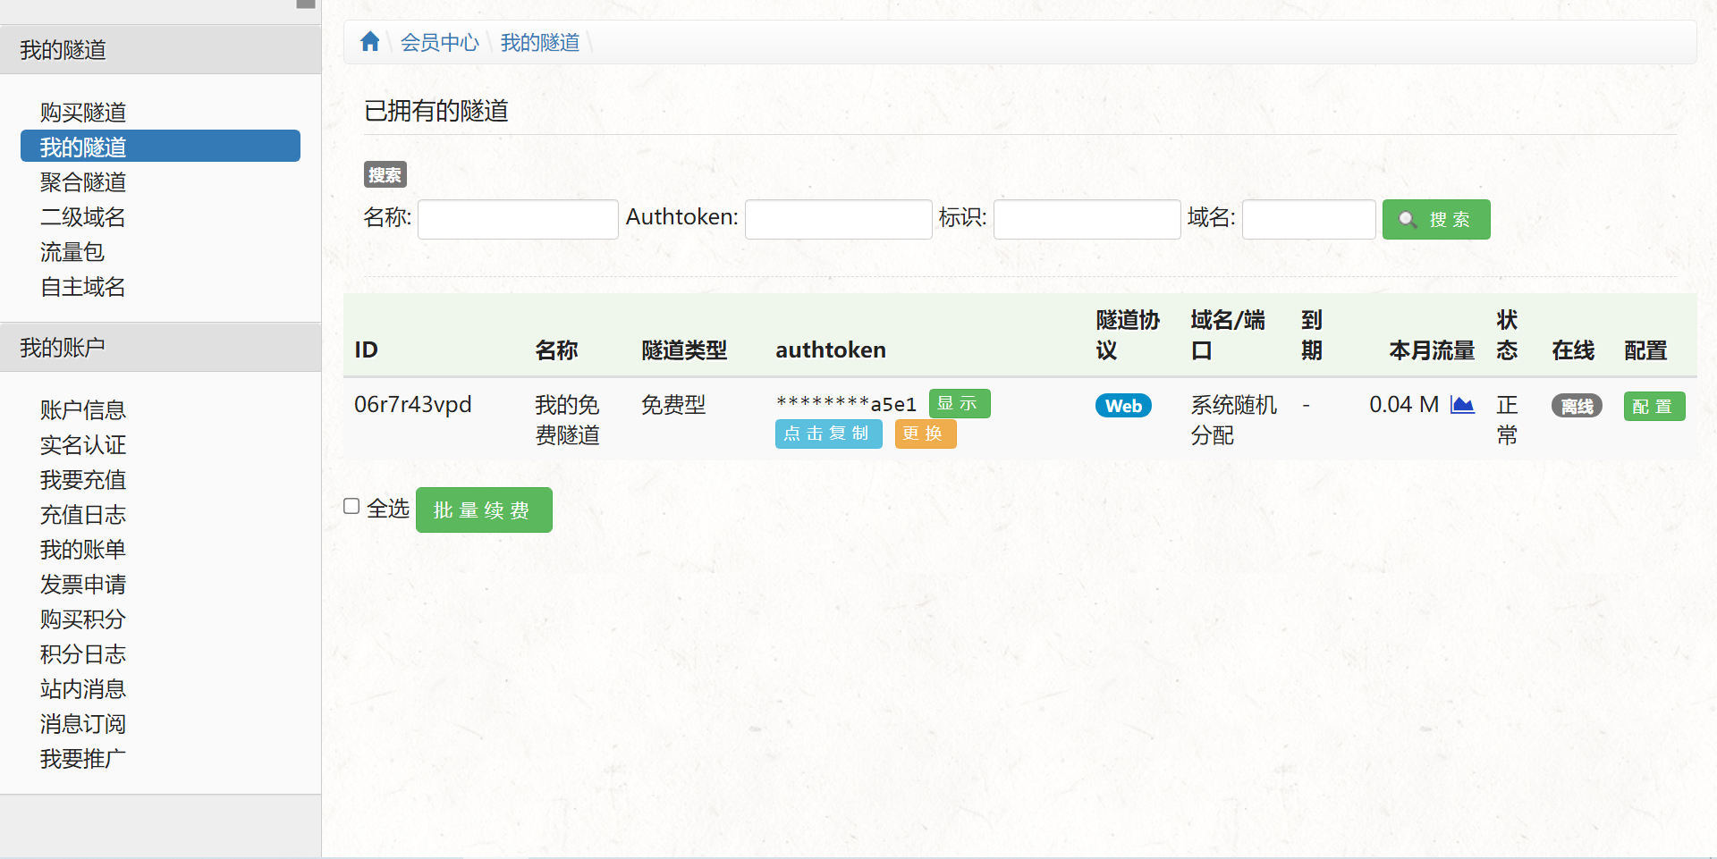Click the green 配置 button in tunnel row

(x=1654, y=407)
